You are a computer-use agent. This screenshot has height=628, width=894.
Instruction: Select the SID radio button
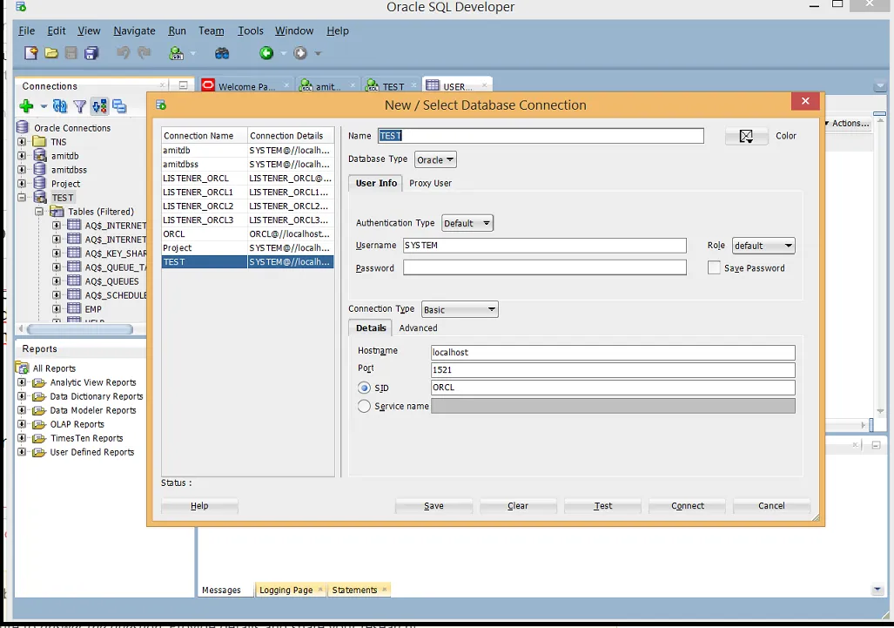[x=365, y=388]
